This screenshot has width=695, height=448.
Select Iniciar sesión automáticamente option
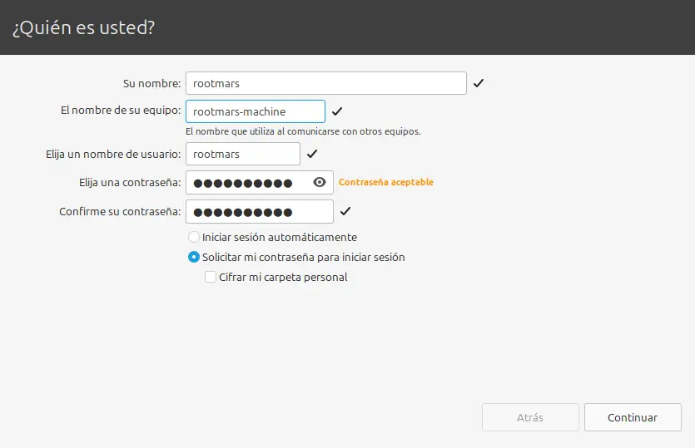[x=194, y=237]
